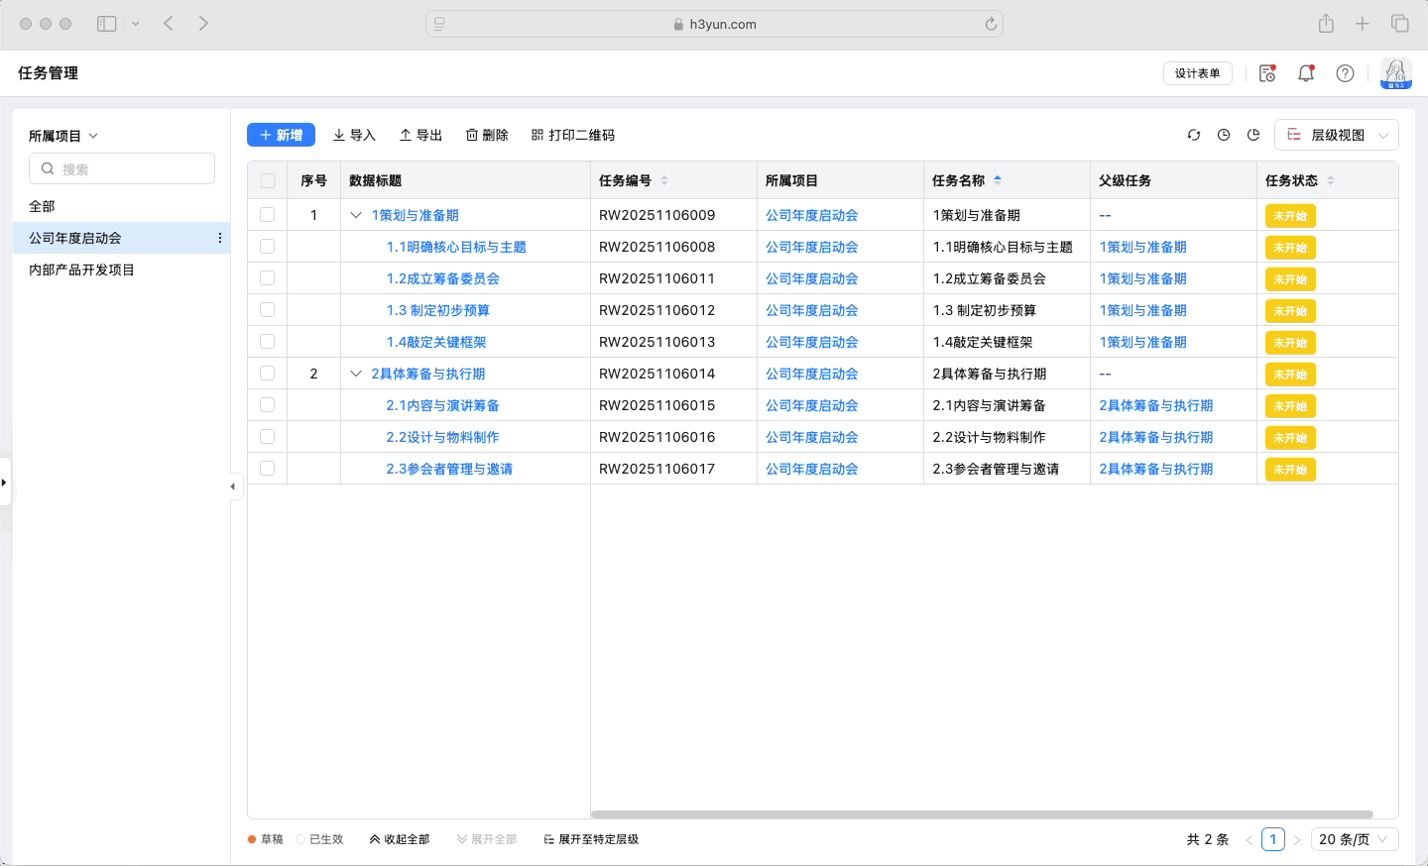
Task: Collapse the 2具体筹备与执行期 tree row
Action: click(356, 374)
